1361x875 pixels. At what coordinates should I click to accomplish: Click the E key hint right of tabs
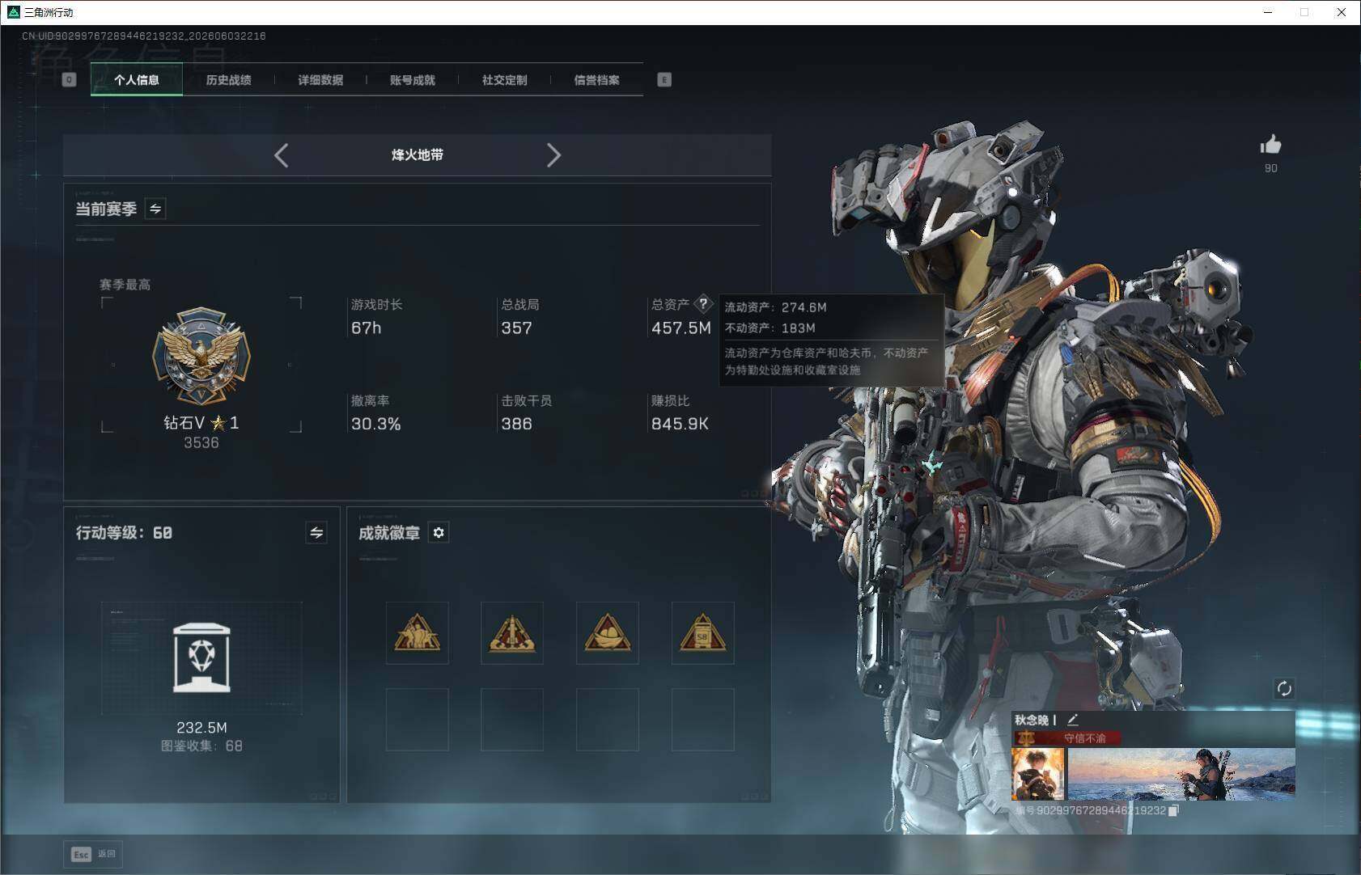[664, 79]
